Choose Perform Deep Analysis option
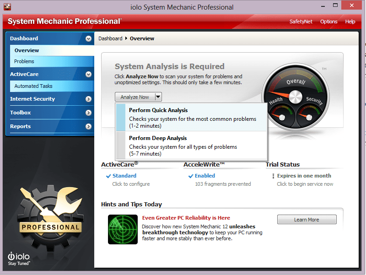 pos(191,145)
